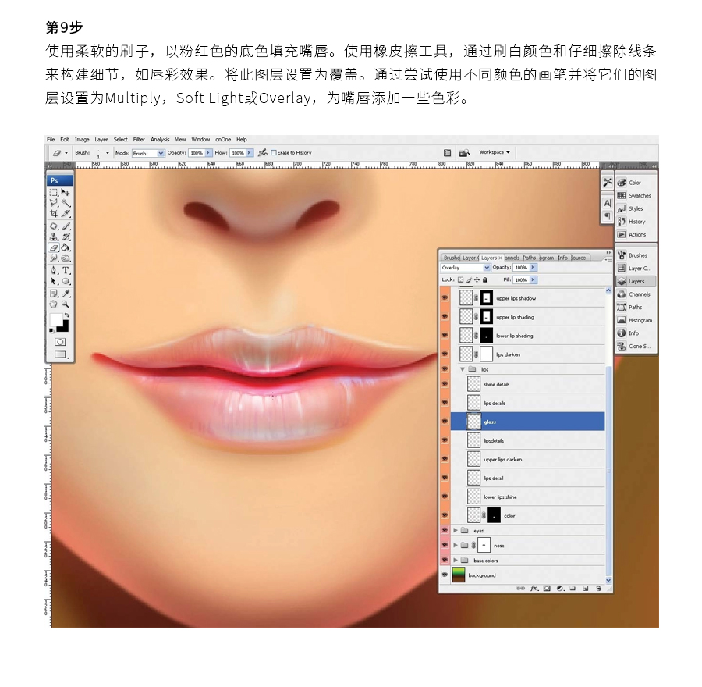Click the foreground color swatch
Screen dimensions: 702x687
click(55, 319)
